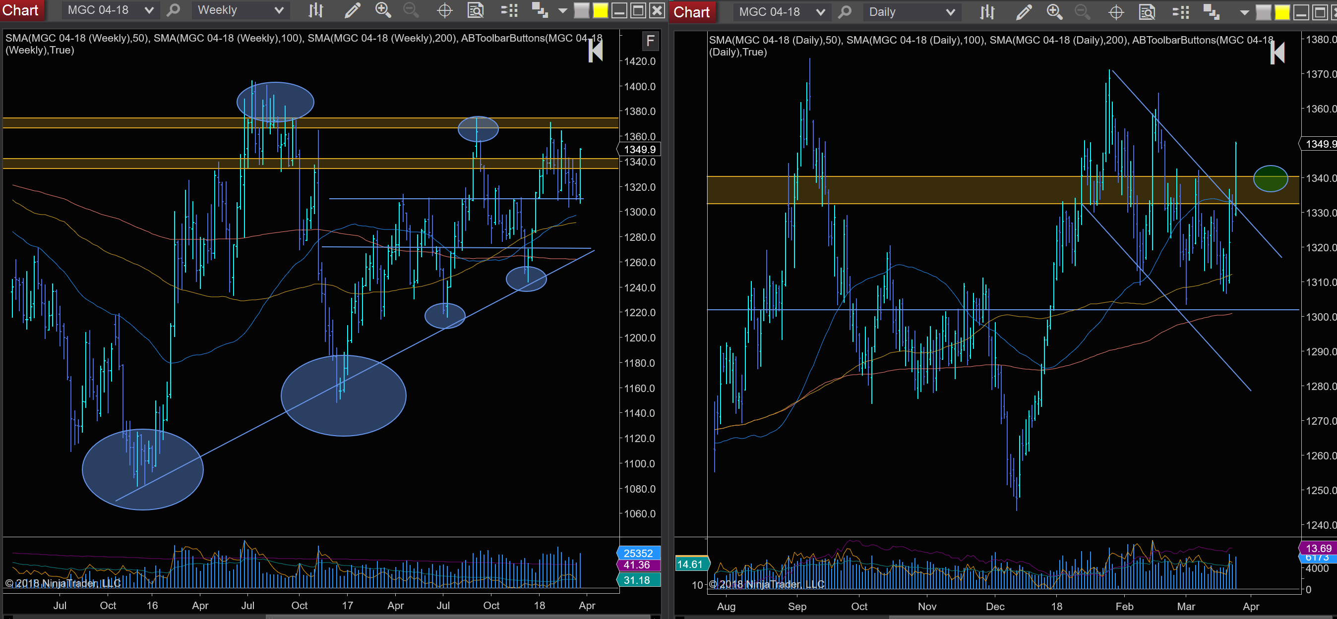This screenshot has width=1337, height=619.
Task: Click the 31.18 indicator value label
Action: (638, 580)
